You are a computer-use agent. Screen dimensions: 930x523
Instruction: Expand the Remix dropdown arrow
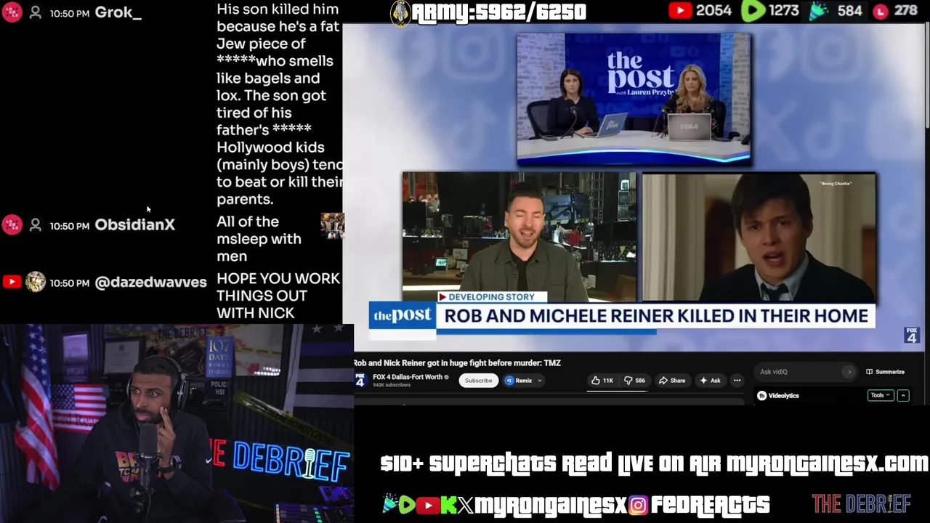click(x=540, y=381)
